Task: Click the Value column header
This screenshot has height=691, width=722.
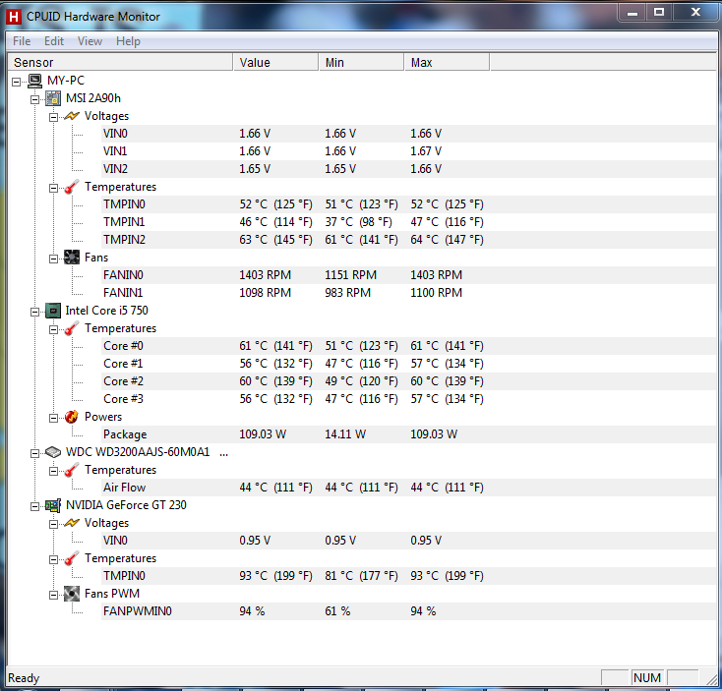Action: 275,63
